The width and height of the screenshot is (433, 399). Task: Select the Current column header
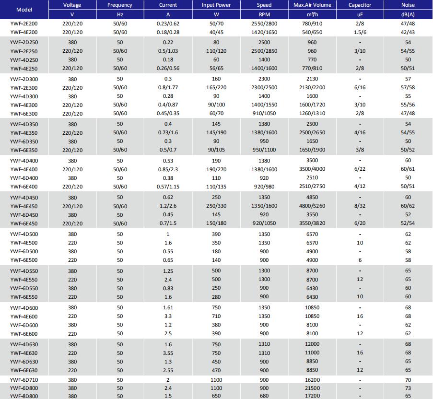point(168,5)
